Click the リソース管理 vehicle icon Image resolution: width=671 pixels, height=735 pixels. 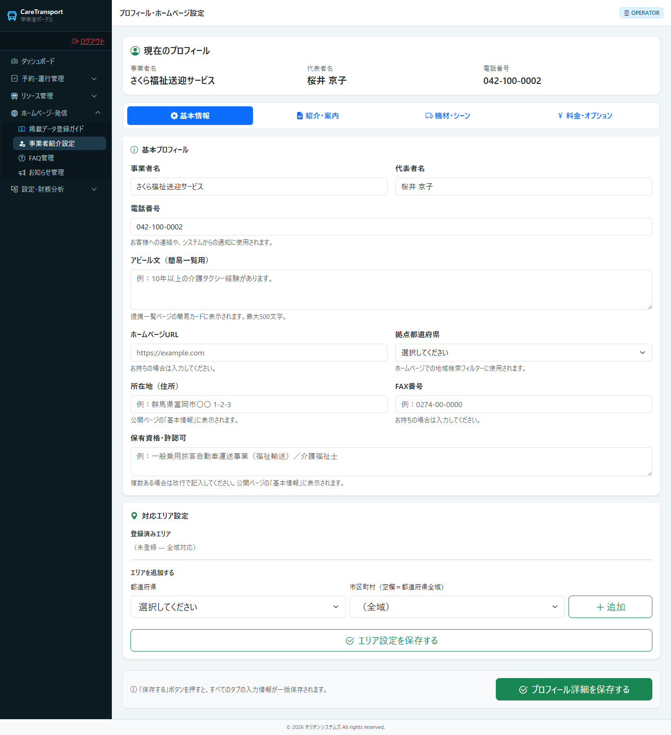pos(14,96)
